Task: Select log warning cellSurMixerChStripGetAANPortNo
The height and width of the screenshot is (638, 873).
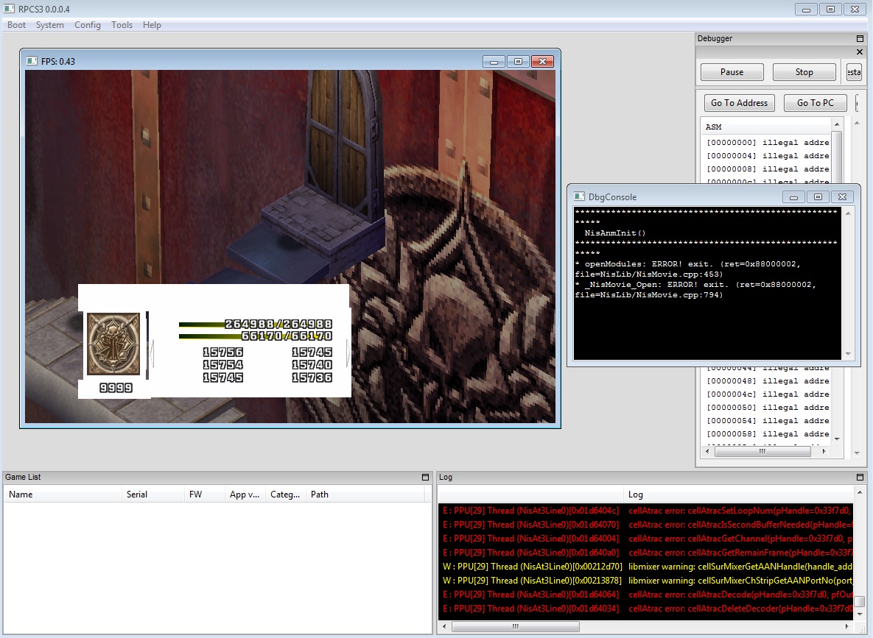Action: click(646, 580)
